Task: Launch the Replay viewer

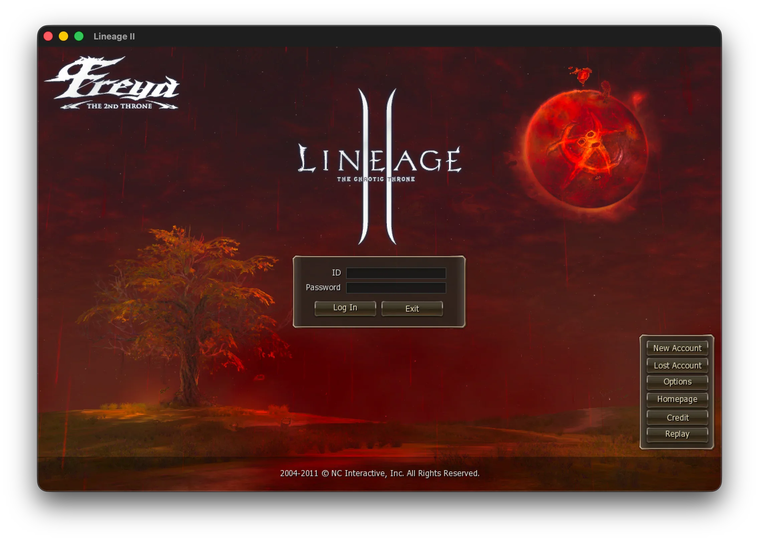Action: click(x=677, y=434)
